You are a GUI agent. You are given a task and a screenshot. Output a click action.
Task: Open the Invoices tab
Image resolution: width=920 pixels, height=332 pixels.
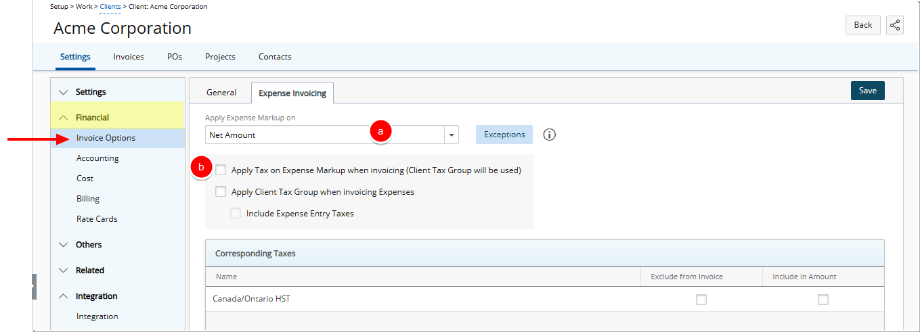click(129, 57)
